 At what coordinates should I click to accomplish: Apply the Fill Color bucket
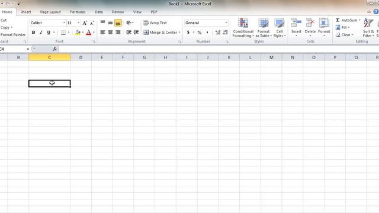click(78, 33)
